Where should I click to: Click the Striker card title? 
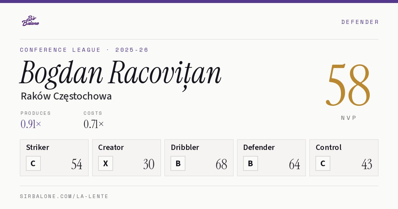(x=37, y=147)
